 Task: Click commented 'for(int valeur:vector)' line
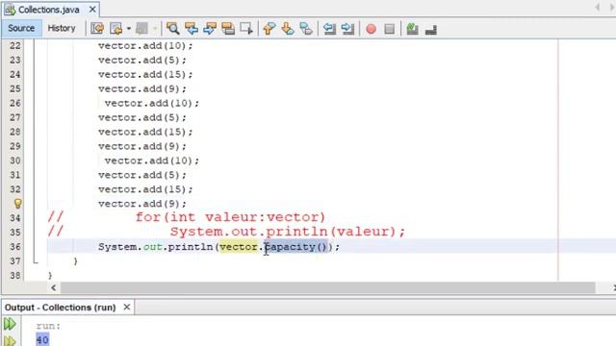click(x=230, y=217)
